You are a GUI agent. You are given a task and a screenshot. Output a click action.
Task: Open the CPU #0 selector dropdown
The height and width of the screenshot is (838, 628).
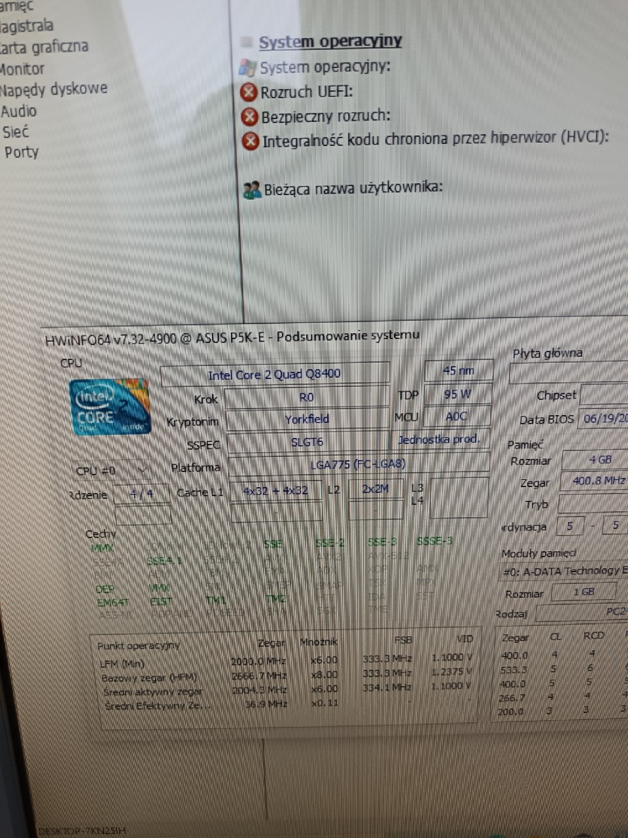click(x=114, y=470)
